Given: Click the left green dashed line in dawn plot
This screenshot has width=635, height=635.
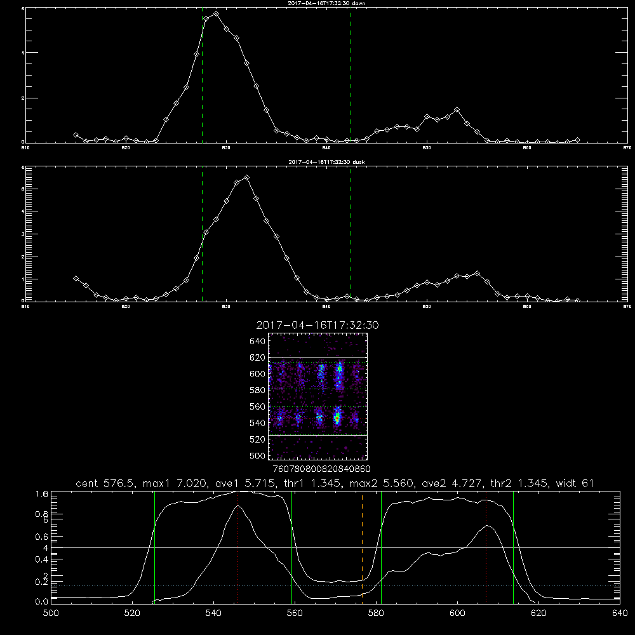Looking at the screenshot, I should point(202,75).
